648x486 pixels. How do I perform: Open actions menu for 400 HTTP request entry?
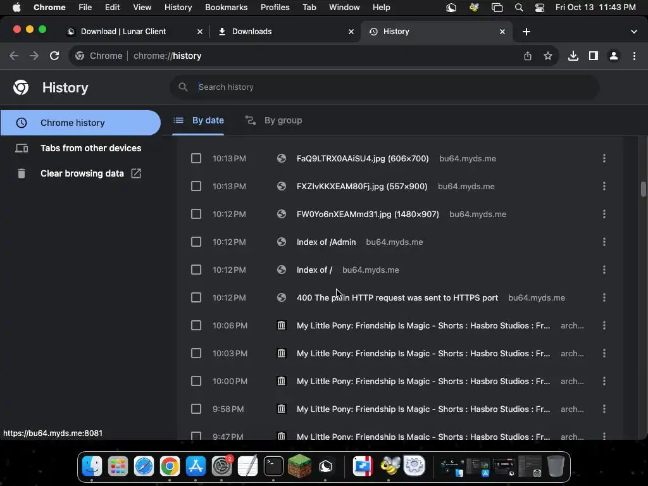point(604,297)
